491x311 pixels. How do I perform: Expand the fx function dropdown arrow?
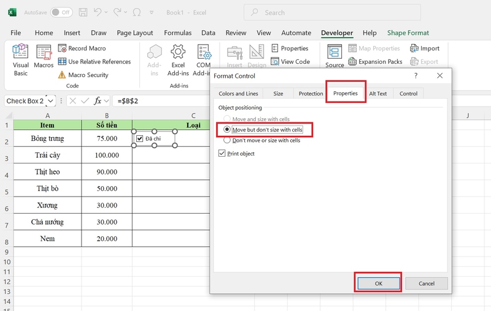[x=106, y=101]
